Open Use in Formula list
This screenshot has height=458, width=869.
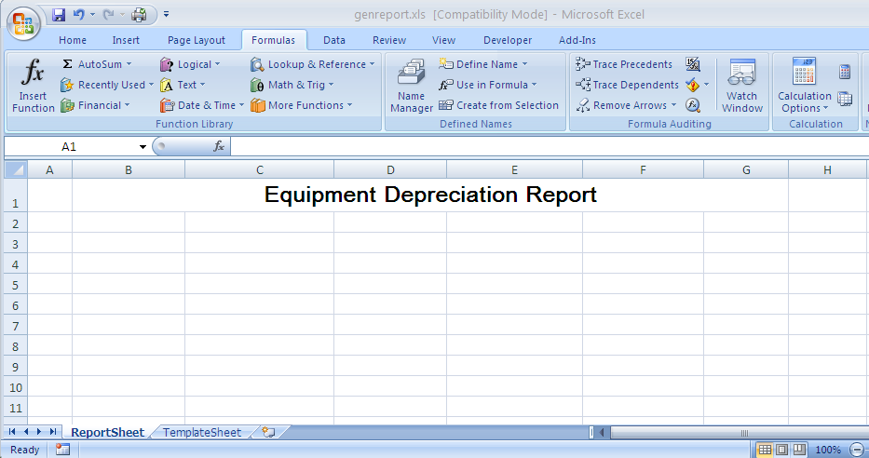point(488,85)
